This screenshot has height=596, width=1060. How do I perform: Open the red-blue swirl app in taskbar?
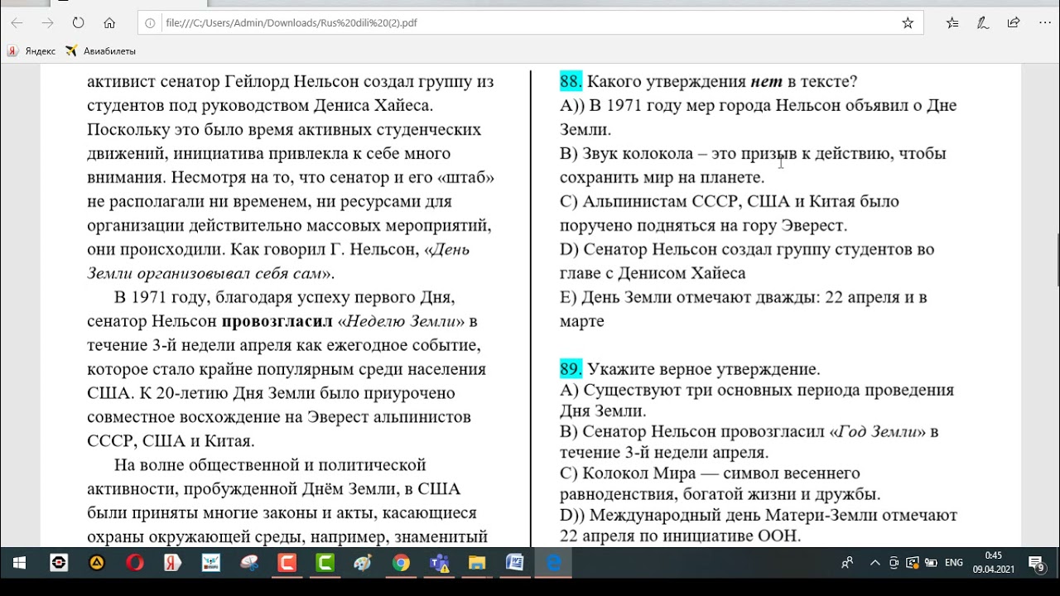(249, 563)
